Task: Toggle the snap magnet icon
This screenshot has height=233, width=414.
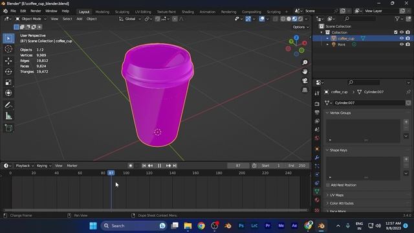Action: [x=158, y=19]
